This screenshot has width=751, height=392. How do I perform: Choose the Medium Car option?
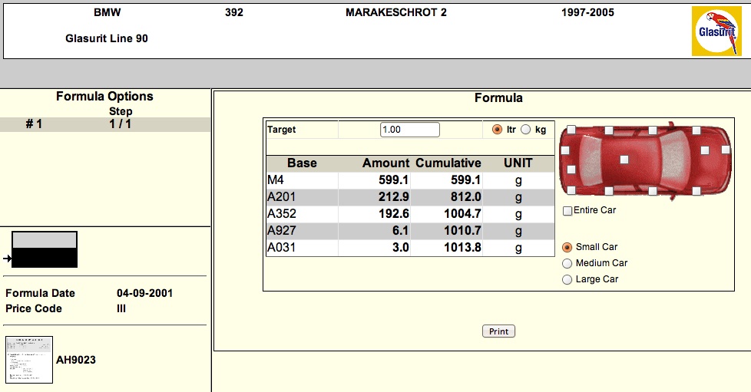tap(567, 263)
